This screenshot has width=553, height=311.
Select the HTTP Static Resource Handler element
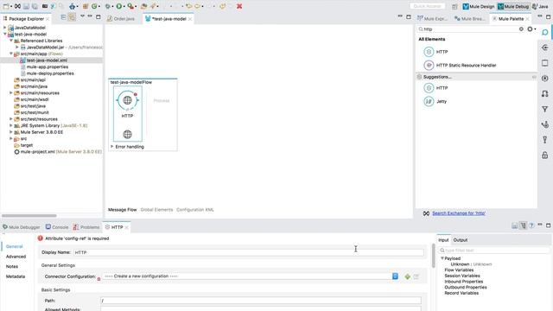click(460, 66)
